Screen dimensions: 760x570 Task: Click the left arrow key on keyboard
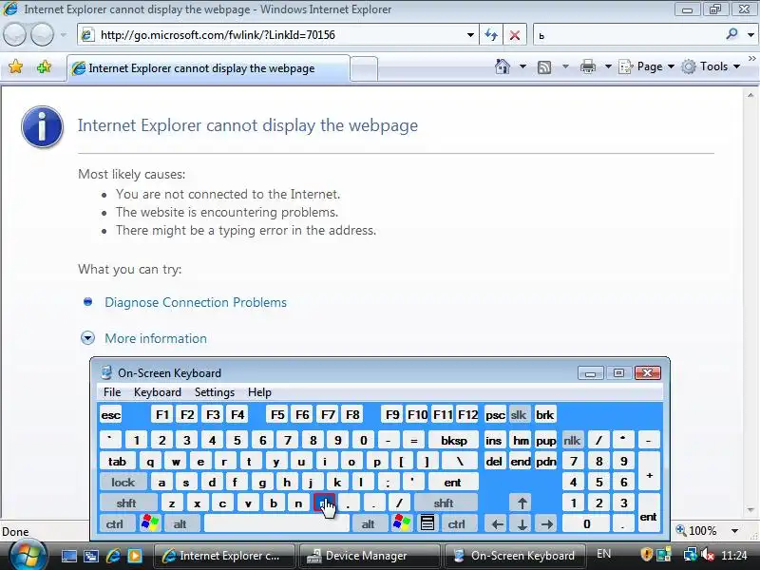(x=497, y=524)
